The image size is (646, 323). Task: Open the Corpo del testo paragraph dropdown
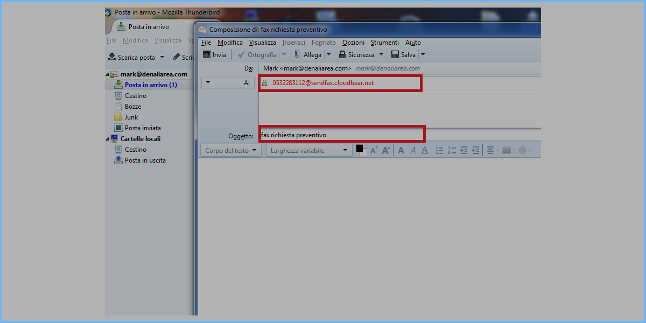[x=230, y=151]
